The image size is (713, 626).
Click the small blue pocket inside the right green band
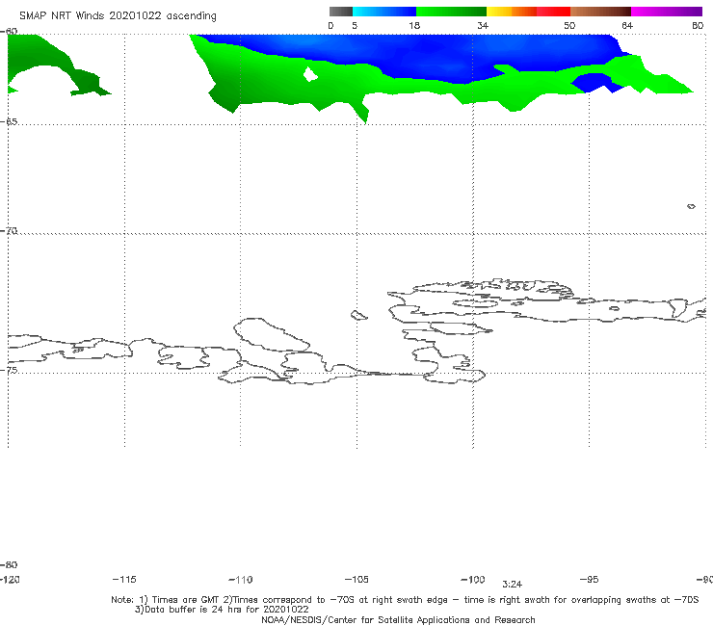pos(596,83)
